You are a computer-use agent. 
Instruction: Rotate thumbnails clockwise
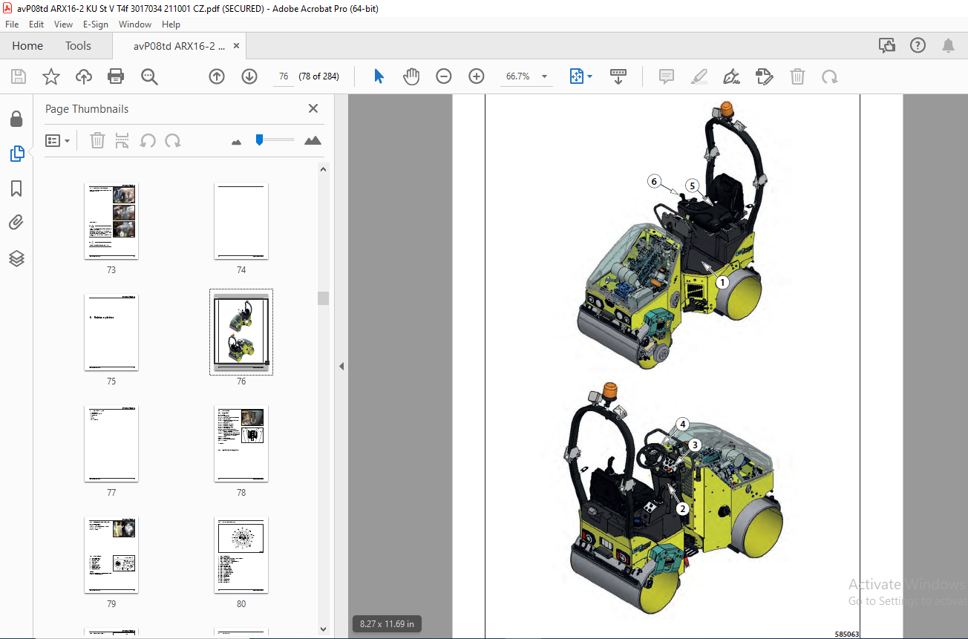pyautogui.click(x=173, y=140)
